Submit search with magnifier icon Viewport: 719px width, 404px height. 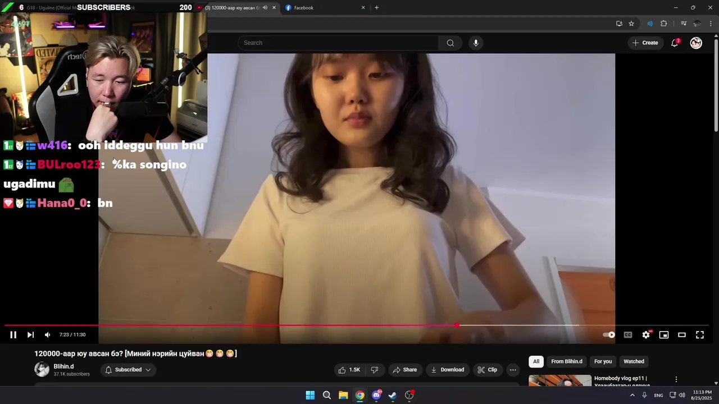(x=450, y=43)
